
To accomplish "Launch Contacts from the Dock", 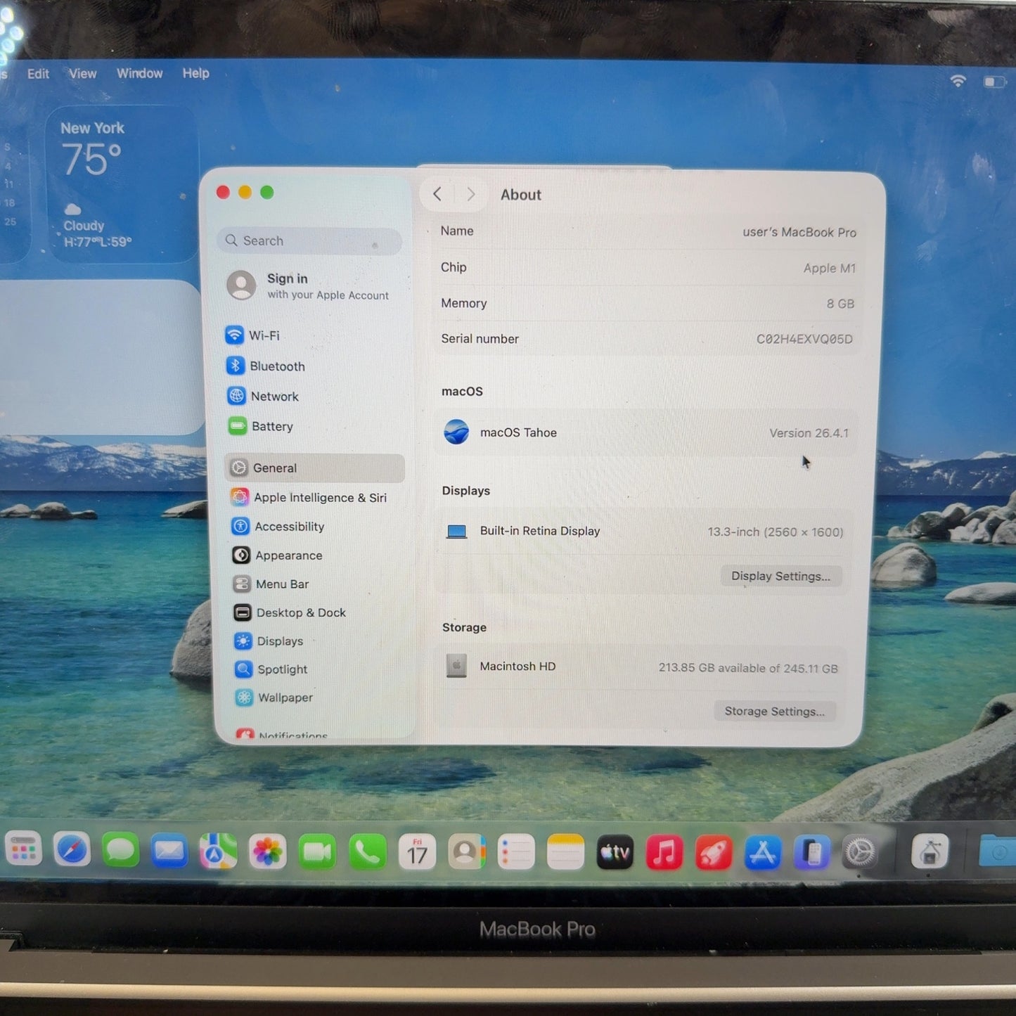I will (x=467, y=852).
